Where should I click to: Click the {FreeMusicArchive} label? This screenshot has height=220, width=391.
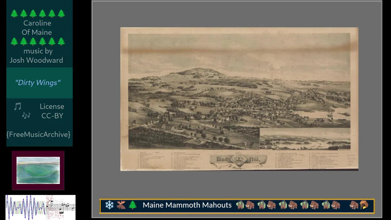[38, 134]
